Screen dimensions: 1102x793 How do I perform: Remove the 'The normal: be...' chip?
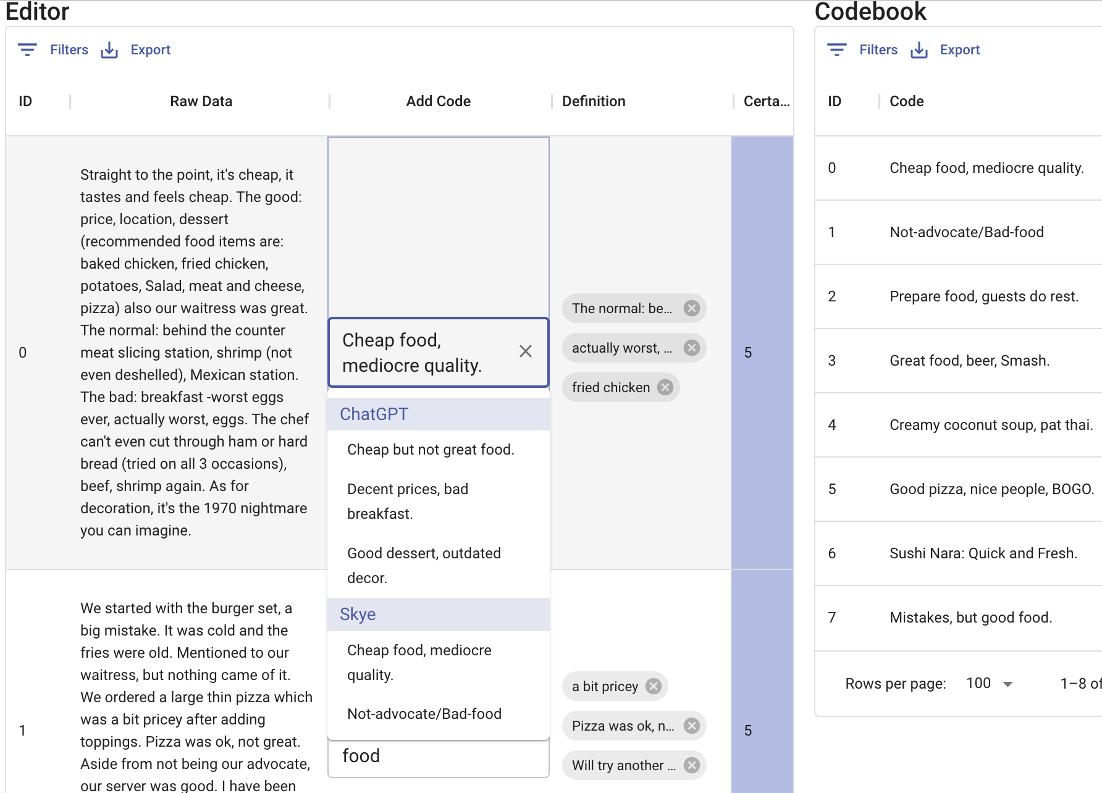692,308
